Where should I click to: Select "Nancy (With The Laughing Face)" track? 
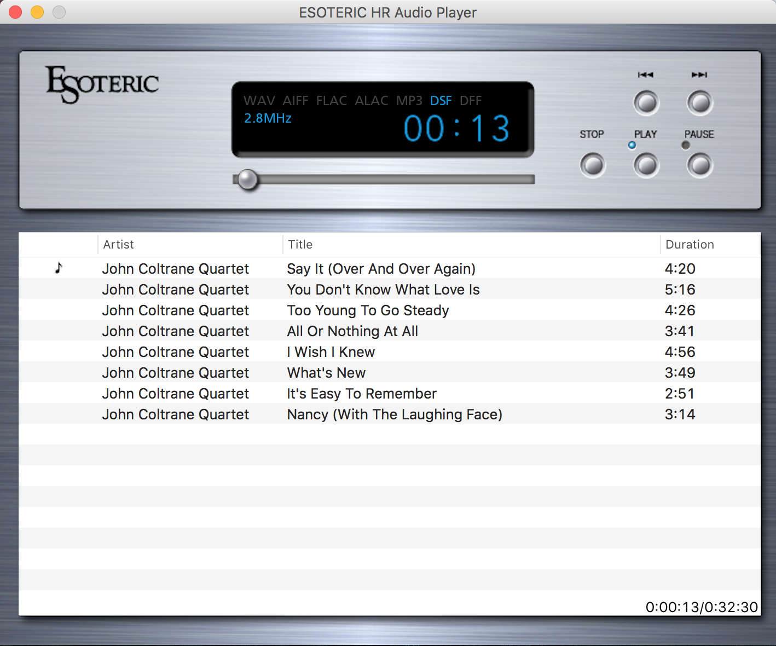pos(395,414)
